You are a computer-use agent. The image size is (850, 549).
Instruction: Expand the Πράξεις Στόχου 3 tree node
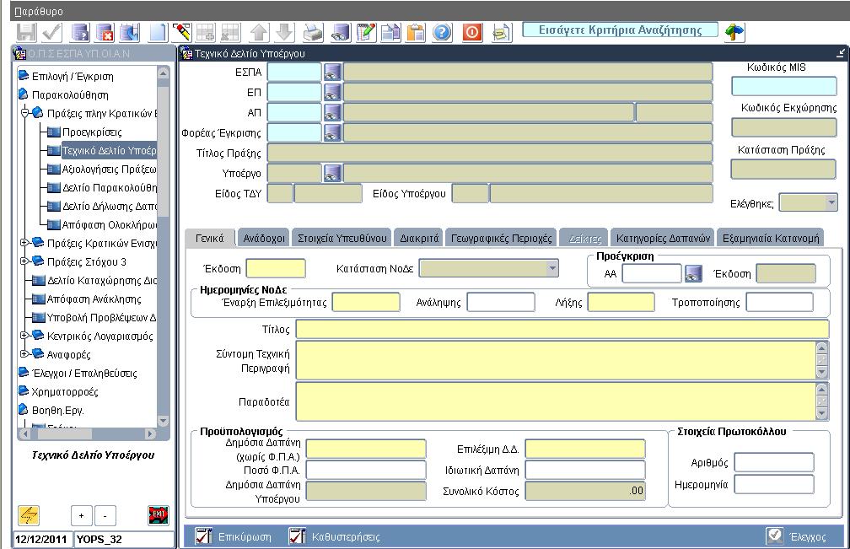coord(24,261)
